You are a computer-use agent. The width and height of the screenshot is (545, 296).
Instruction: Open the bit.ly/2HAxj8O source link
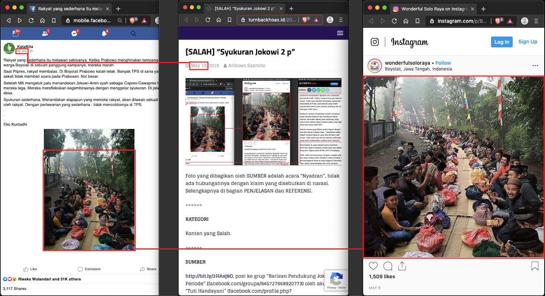coord(209,276)
